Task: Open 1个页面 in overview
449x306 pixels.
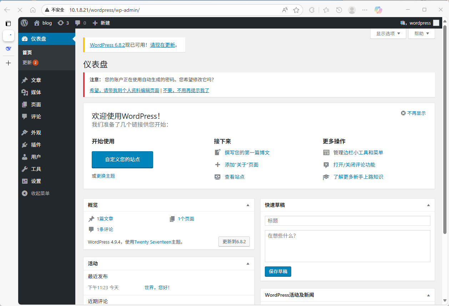Action: click(x=186, y=219)
